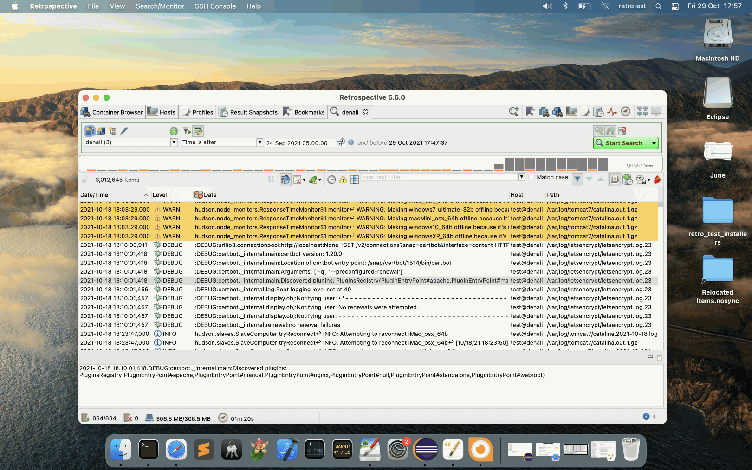Click the heartbeat monitor toolbar icon
The width and height of the screenshot is (752, 470).
coord(612,112)
